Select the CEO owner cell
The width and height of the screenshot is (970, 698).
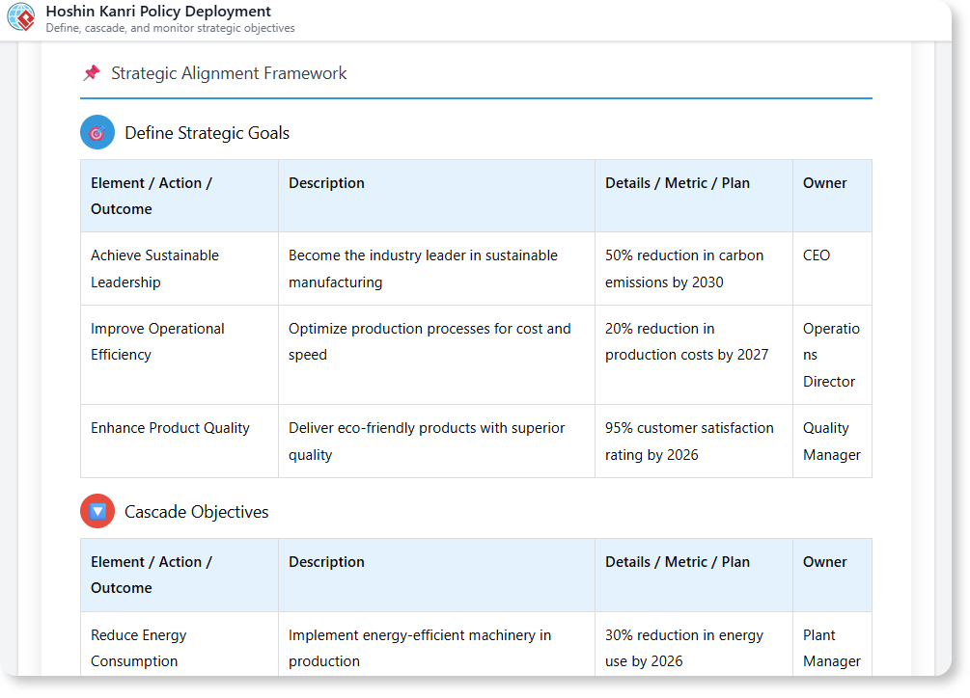(x=816, y=255)
